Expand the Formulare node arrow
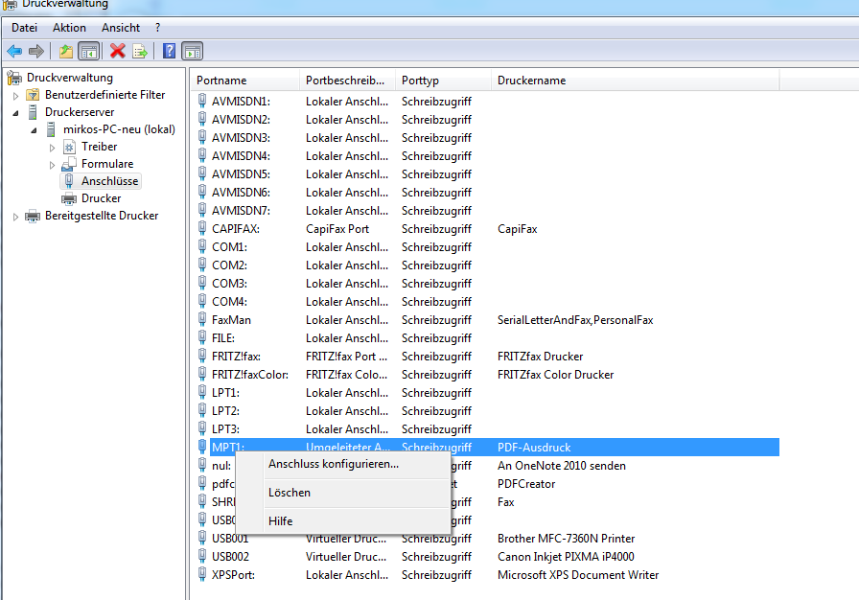Viewport: 859px width, 600px height. [52, 165]
